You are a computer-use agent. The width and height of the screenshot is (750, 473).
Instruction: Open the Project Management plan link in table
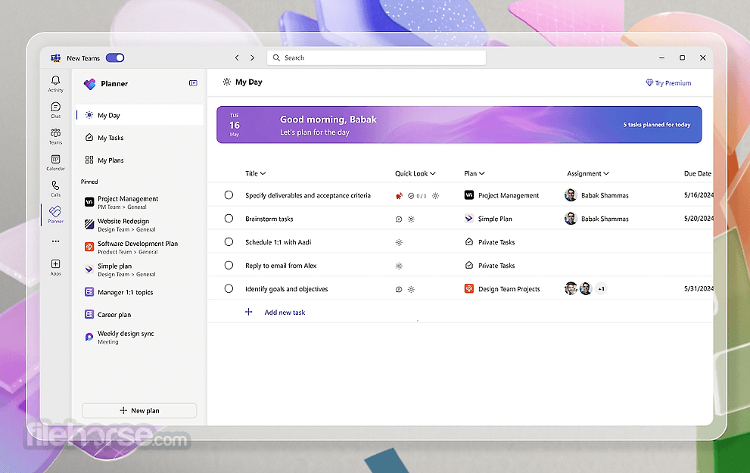[x=509, y=195]
